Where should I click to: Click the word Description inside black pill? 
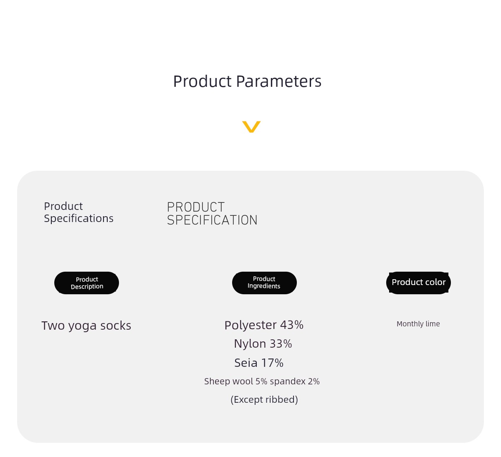pyautogui.click(x=87, y=287)
